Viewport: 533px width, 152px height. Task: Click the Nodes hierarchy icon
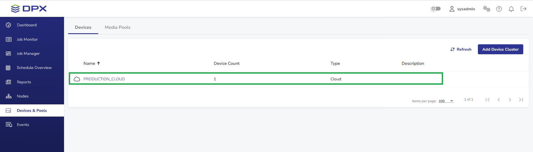(x=9, y=96)
